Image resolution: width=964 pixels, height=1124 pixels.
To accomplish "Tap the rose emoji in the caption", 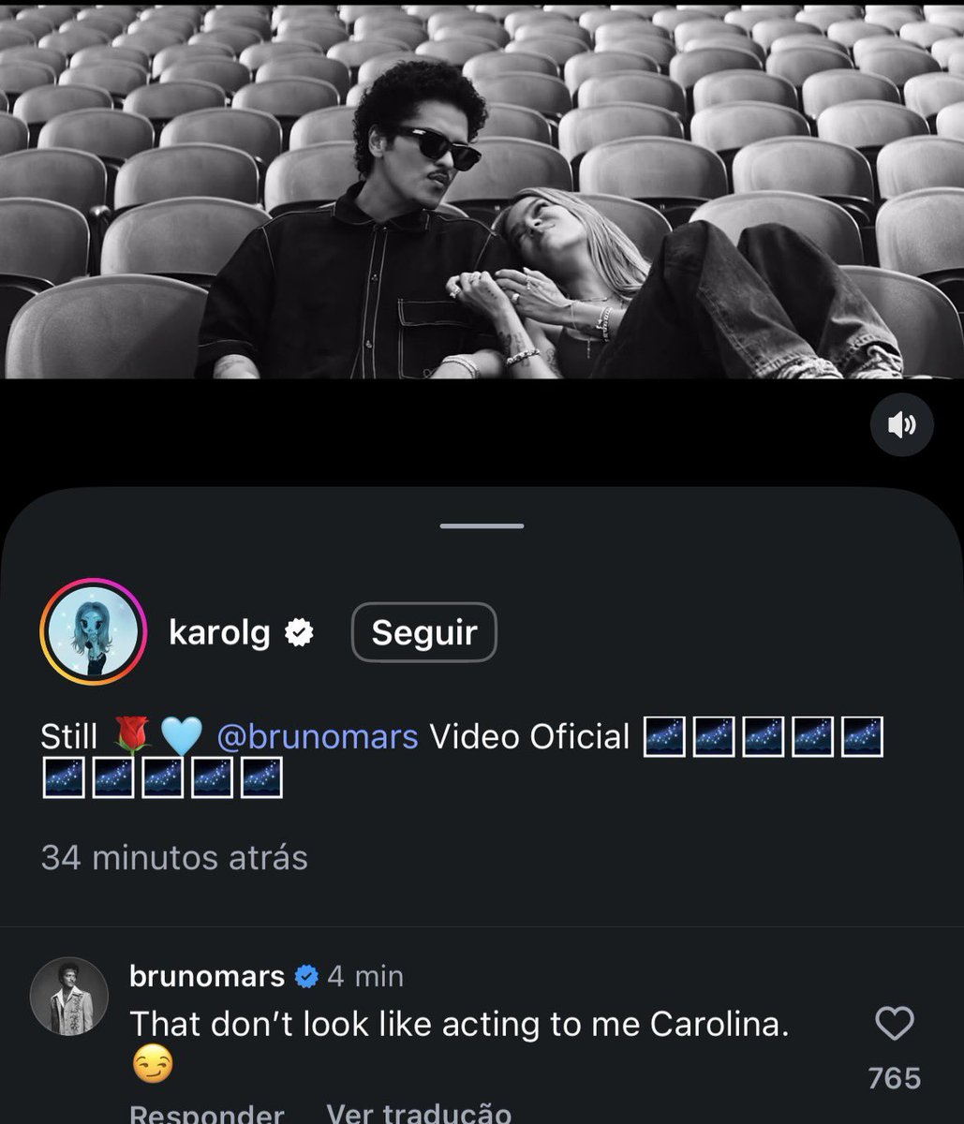I will pos(130,736).
